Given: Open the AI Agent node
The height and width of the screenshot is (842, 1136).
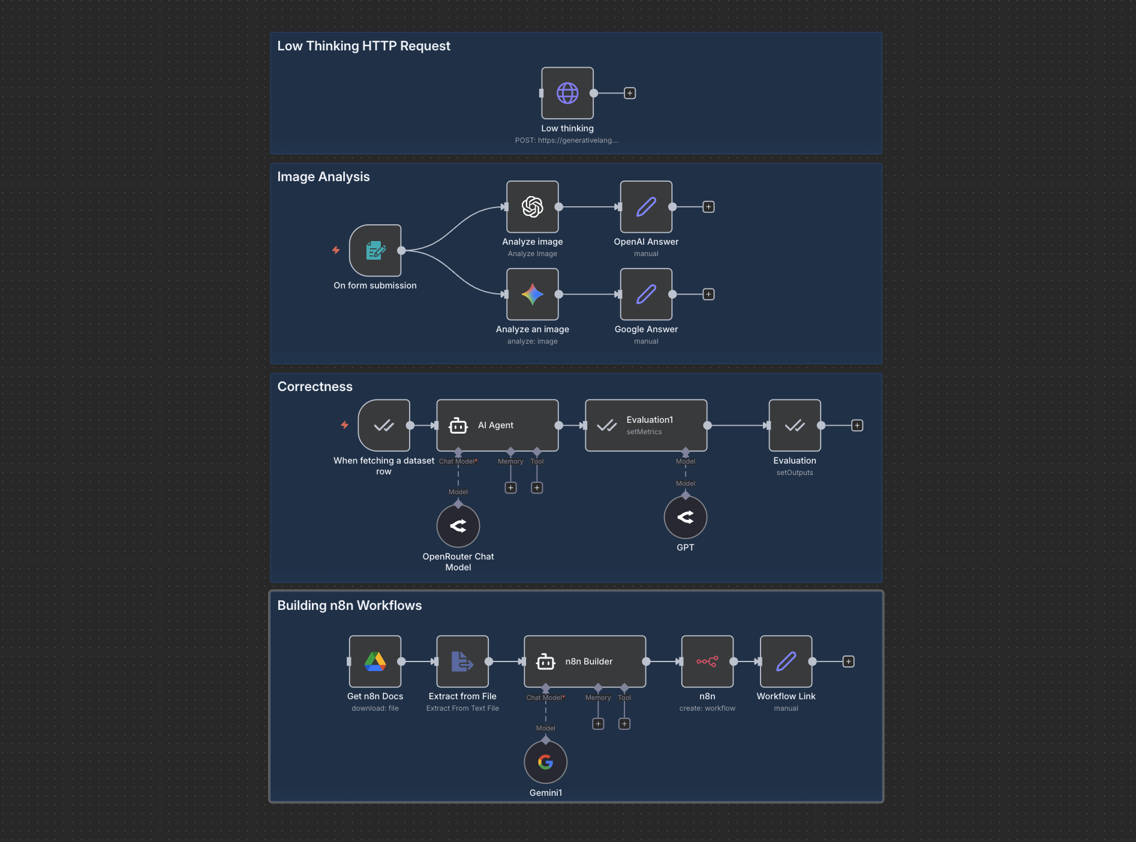Looking at the screenshot, I should click(x=497, y=425).
